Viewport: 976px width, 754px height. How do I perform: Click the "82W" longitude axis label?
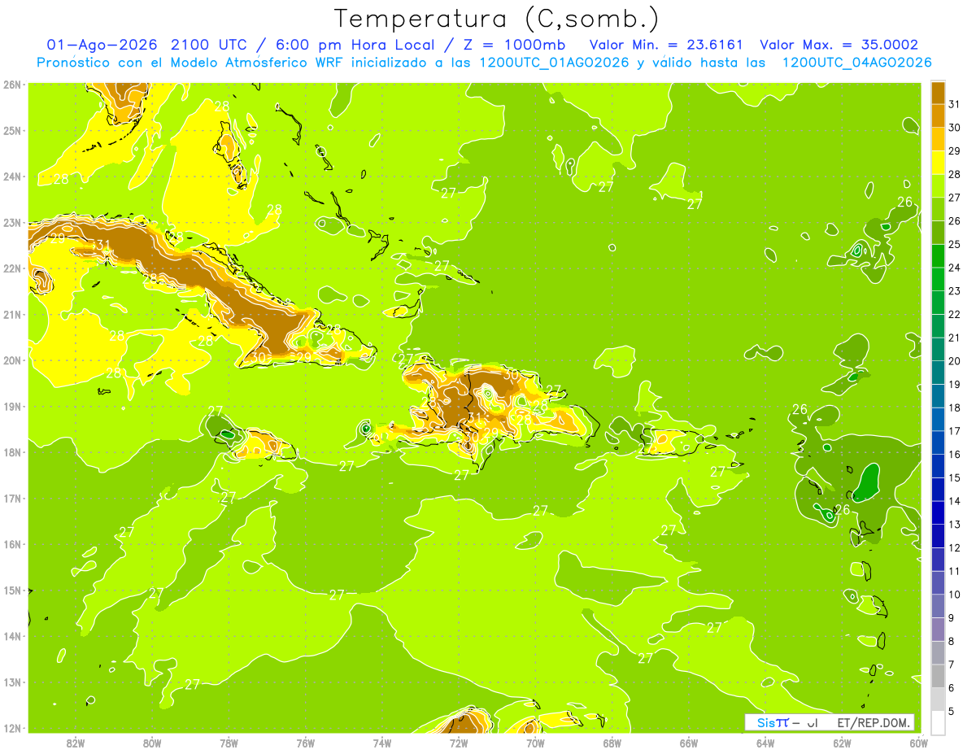(x=75, y=743)
